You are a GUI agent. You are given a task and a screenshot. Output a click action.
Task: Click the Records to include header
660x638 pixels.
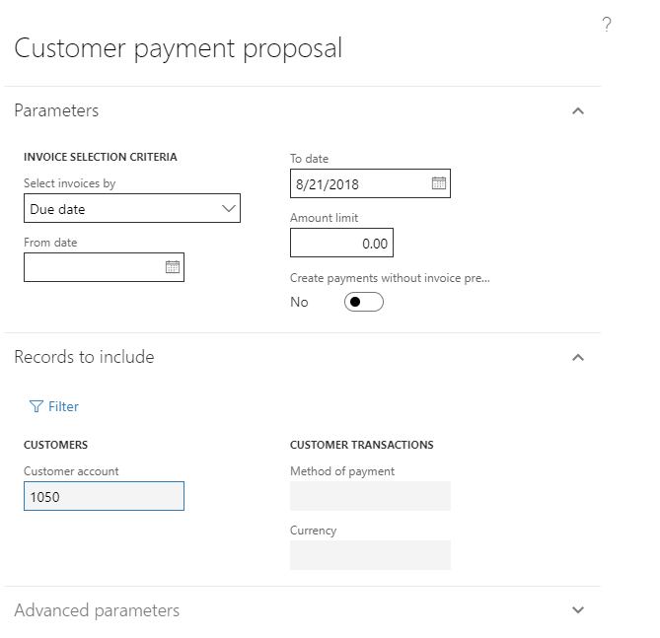coord(85,357)
